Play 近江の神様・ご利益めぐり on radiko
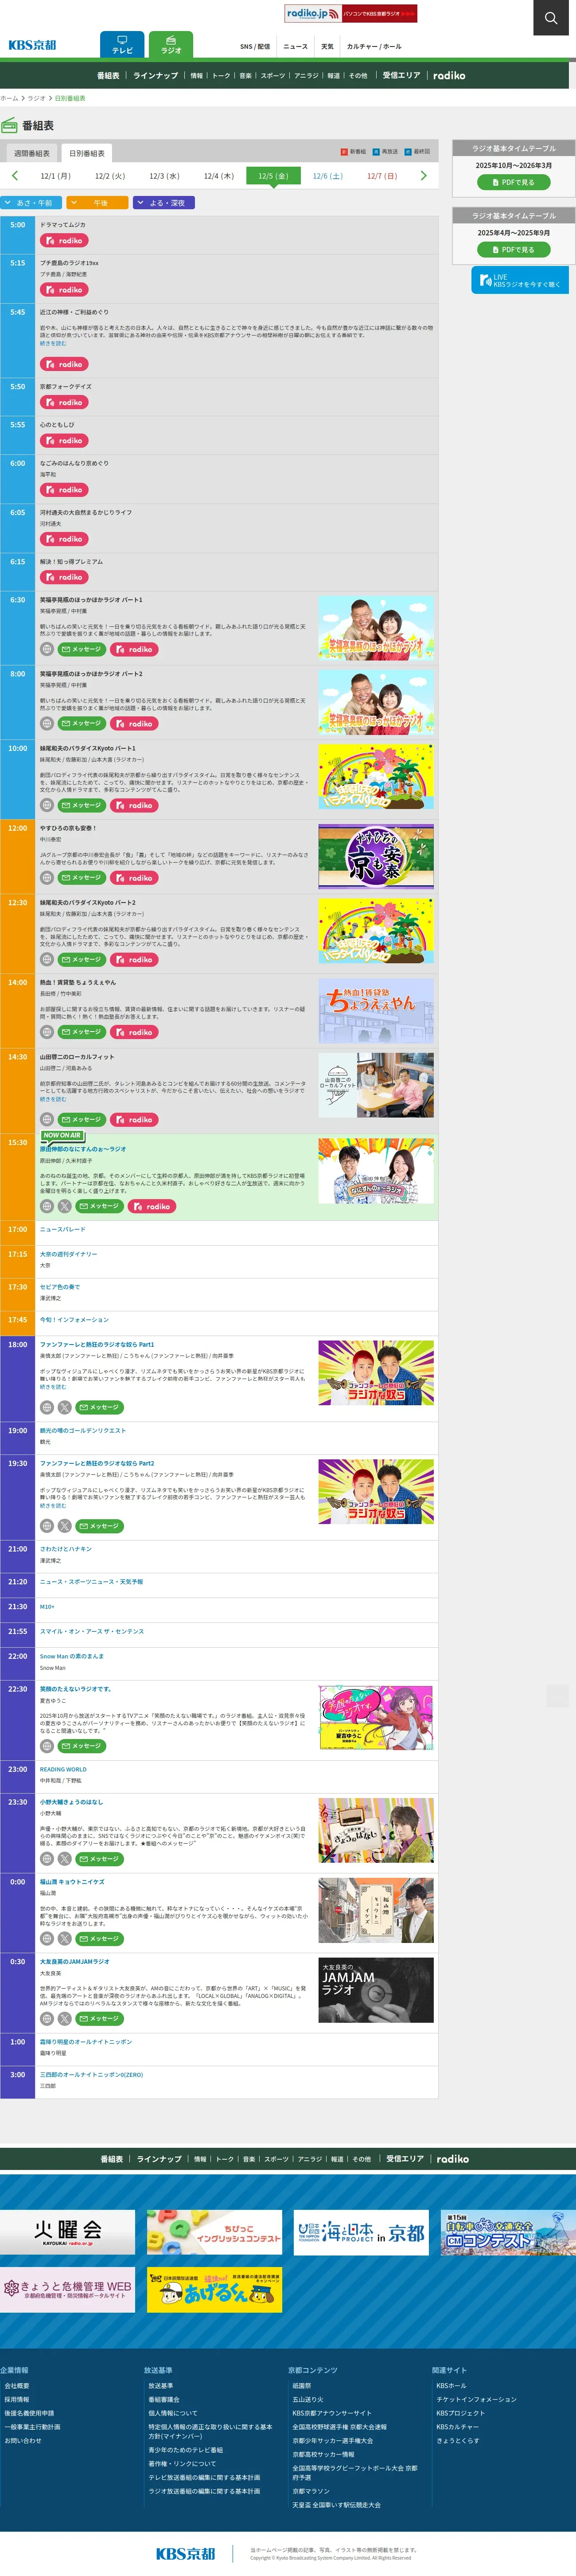Viewport: 576px width, 2576px height. (64, 364)
